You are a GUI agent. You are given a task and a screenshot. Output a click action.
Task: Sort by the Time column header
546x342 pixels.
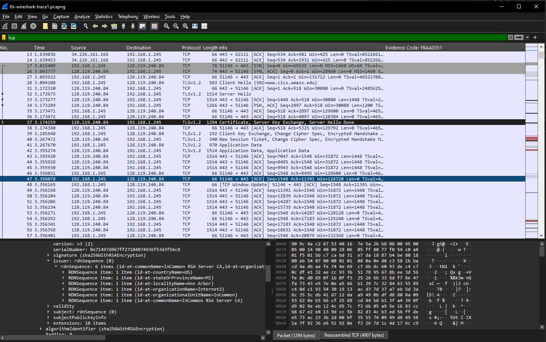point(51,48)
